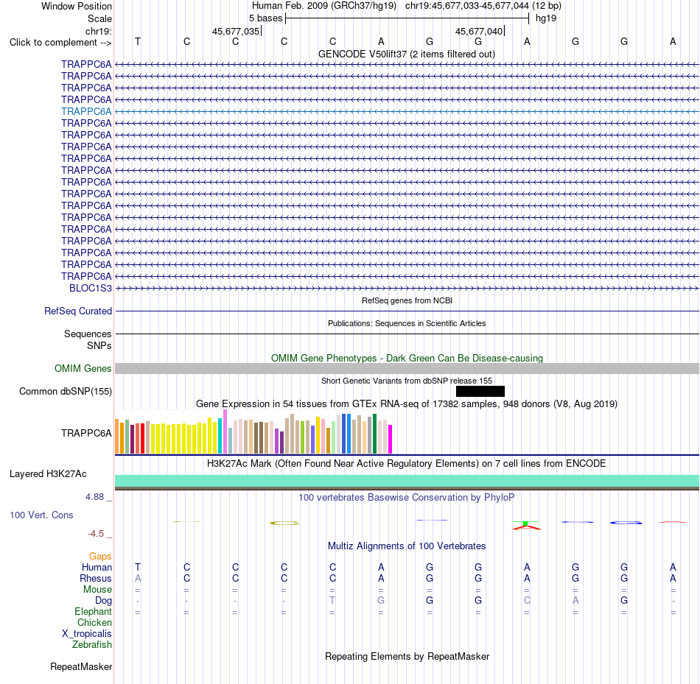Open the OMIM Genes track label
The width and height of the screenshot is (700, 684).
click(x=83, y=369)
